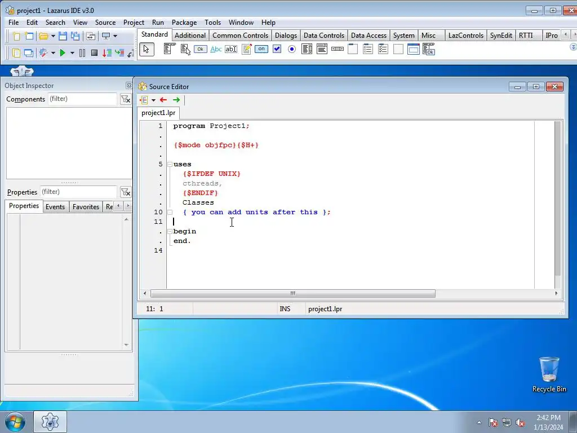Open the build mode dropdown arrow
The width and height of the screenshot is (577, 433).
(53, 53)
